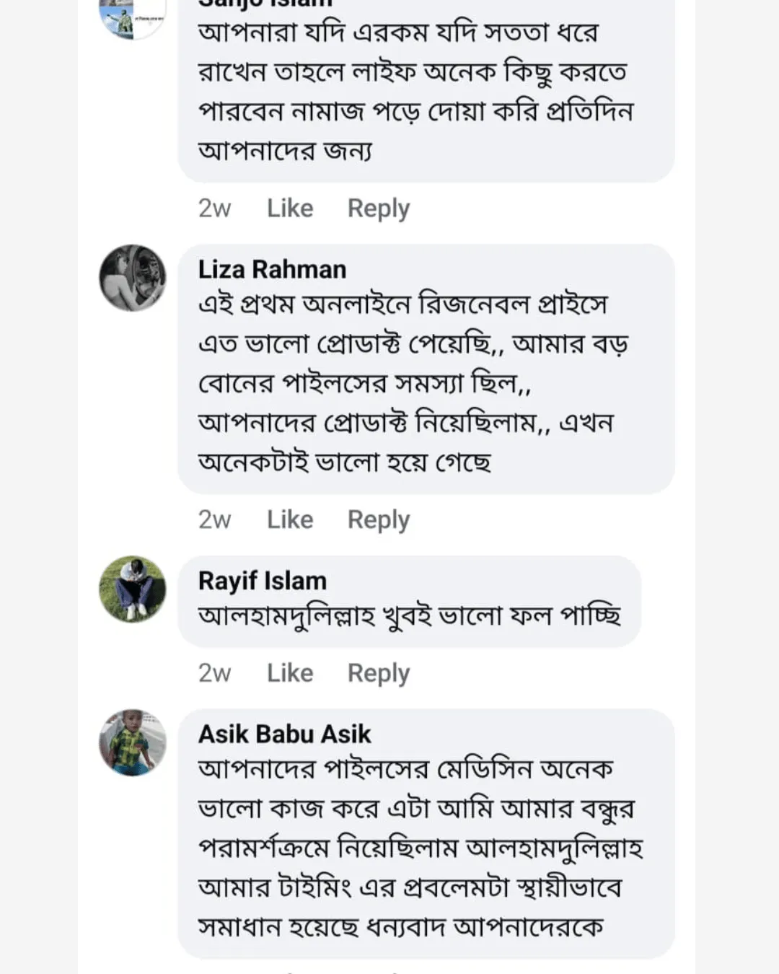Viewport: 779px width, 974px height.
Task: Select the topmost comment text bubble
Action: [426, 92]
